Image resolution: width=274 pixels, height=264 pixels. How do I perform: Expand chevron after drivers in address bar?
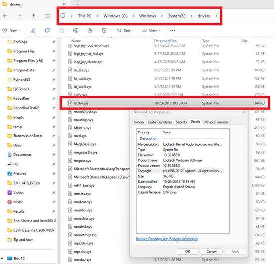216,16
